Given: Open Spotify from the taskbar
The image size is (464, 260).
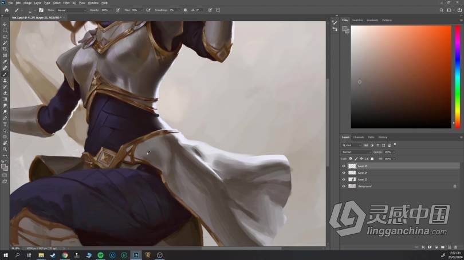Looking at the screenshot, I should (x=100, y=255).
